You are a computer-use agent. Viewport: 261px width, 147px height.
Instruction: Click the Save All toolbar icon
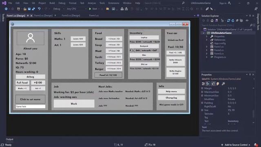pyautogui.click(x=33, y=9)
